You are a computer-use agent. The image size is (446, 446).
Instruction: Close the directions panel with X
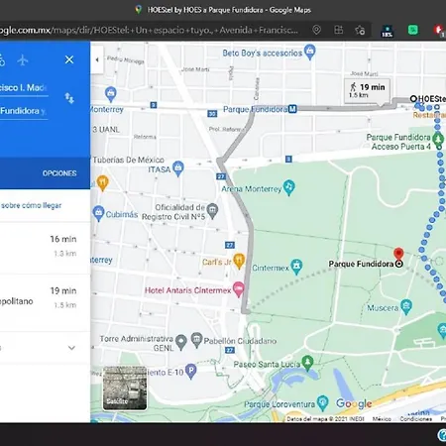click(x=69, y=59)
